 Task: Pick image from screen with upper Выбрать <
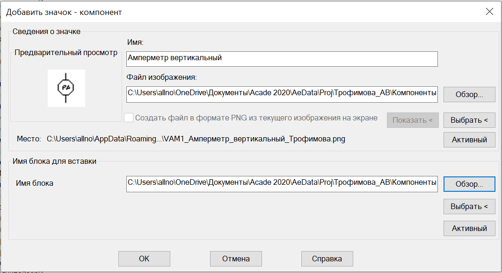tap(469, 120)
